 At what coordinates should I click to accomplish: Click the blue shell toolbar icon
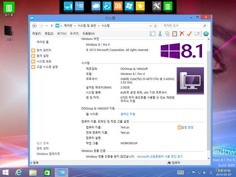(206, 34)
